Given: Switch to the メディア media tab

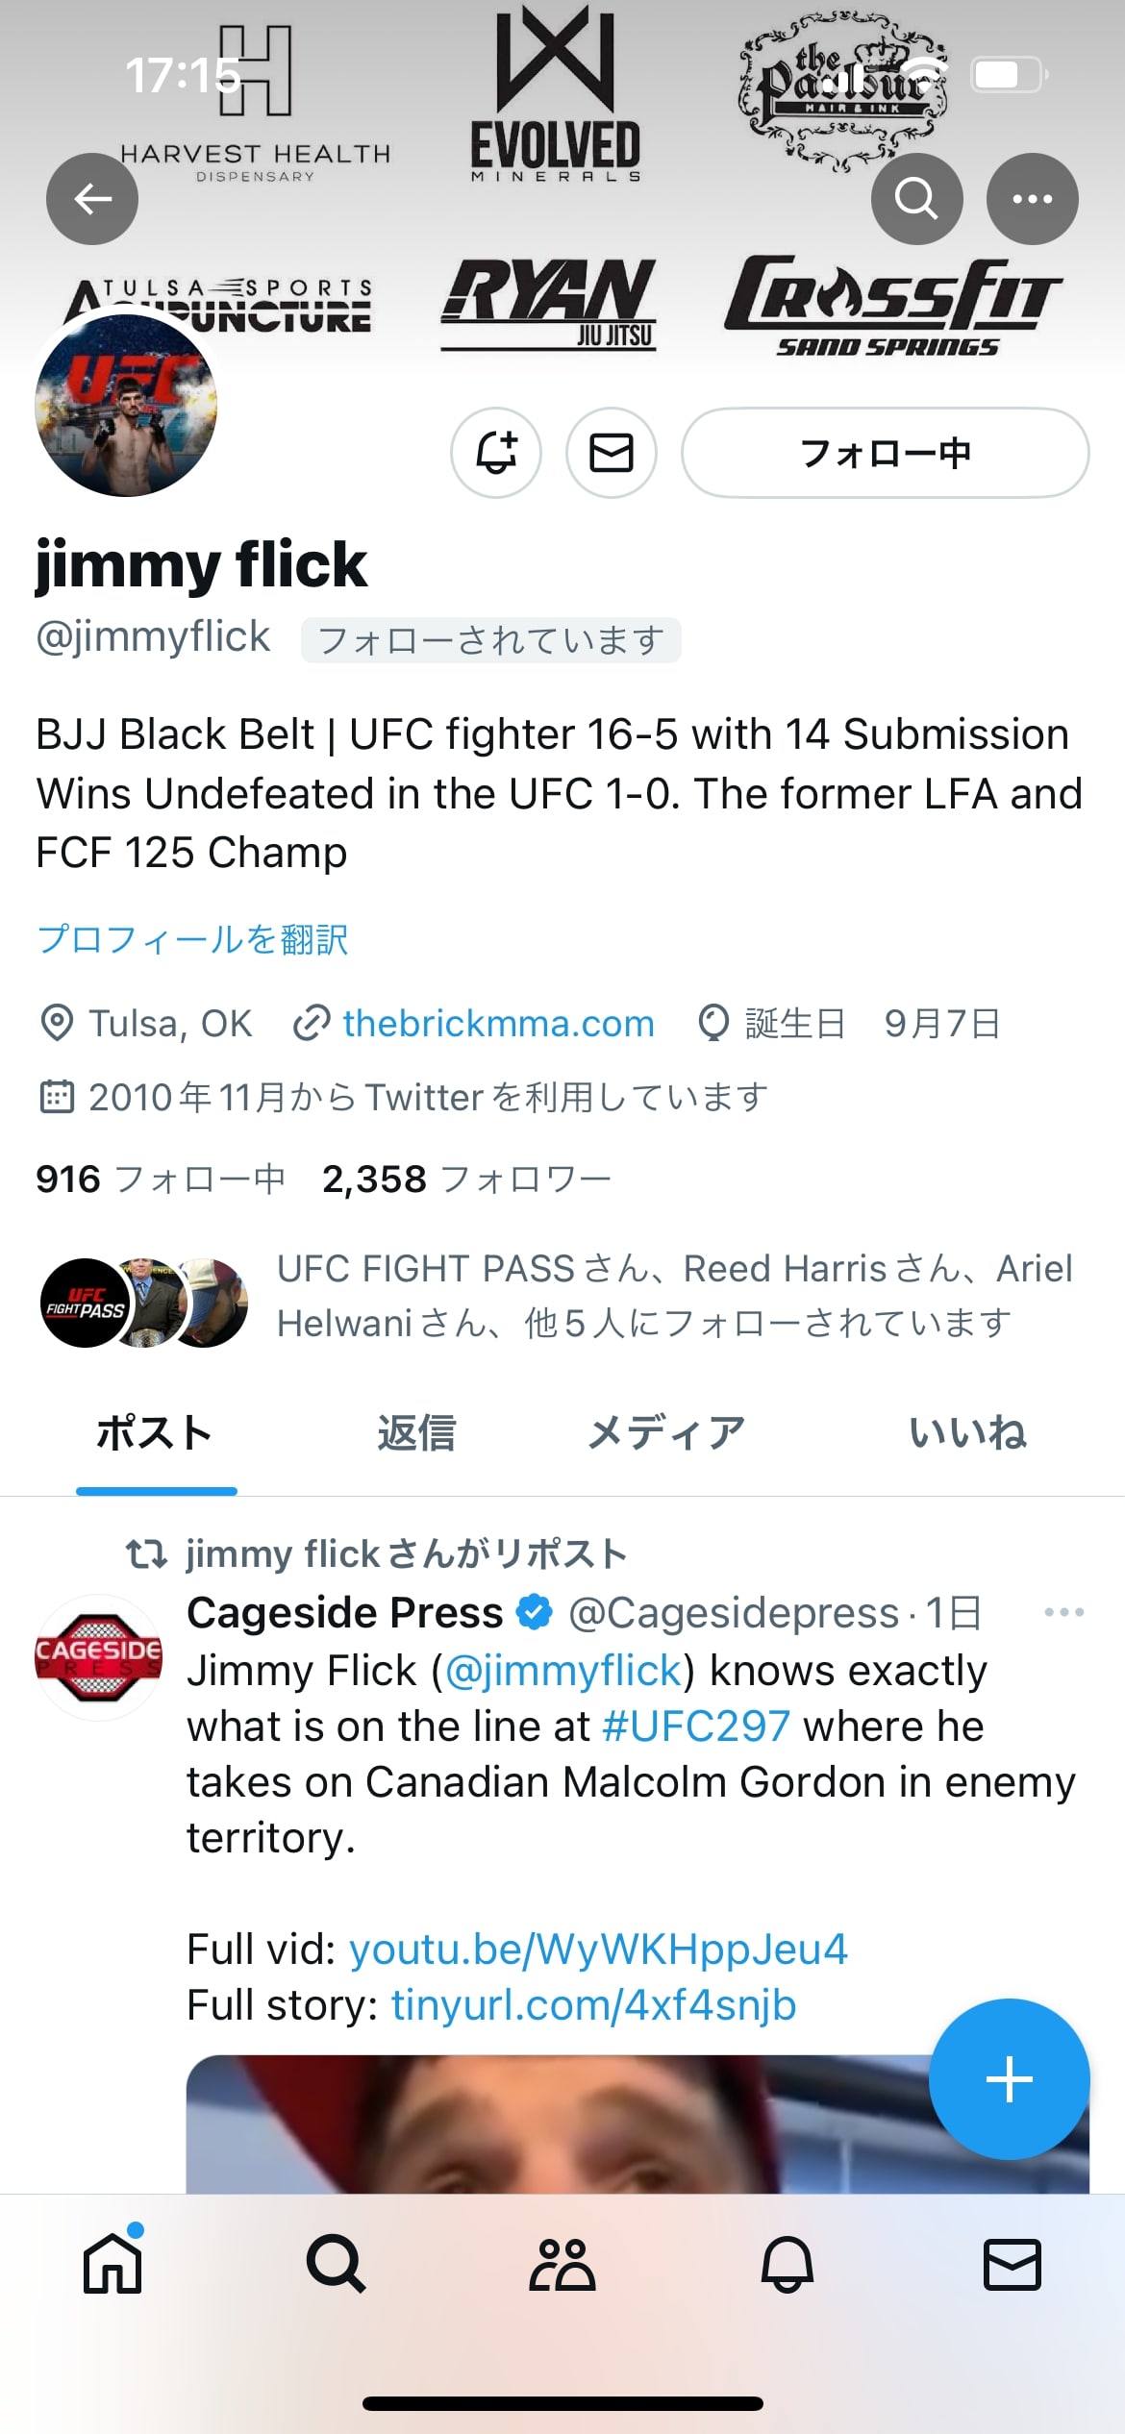Looking at the screenshot, I should tap(666, 1433).
